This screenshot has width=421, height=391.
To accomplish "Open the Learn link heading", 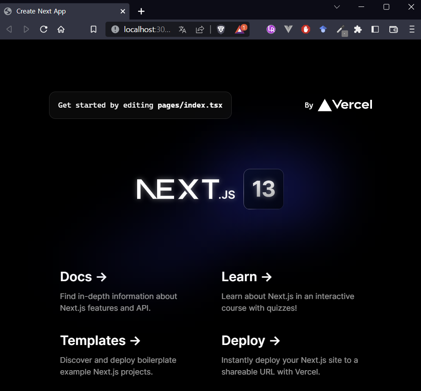I will 247,276.
